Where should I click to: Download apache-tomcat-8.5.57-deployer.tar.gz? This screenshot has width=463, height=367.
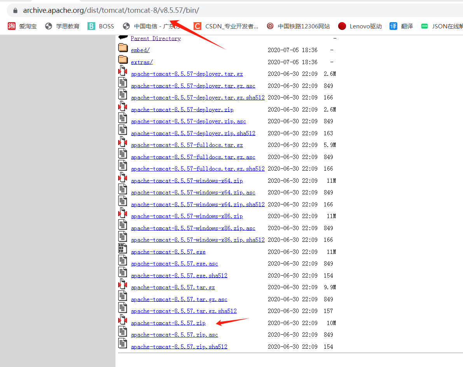[x=187, y=74]
